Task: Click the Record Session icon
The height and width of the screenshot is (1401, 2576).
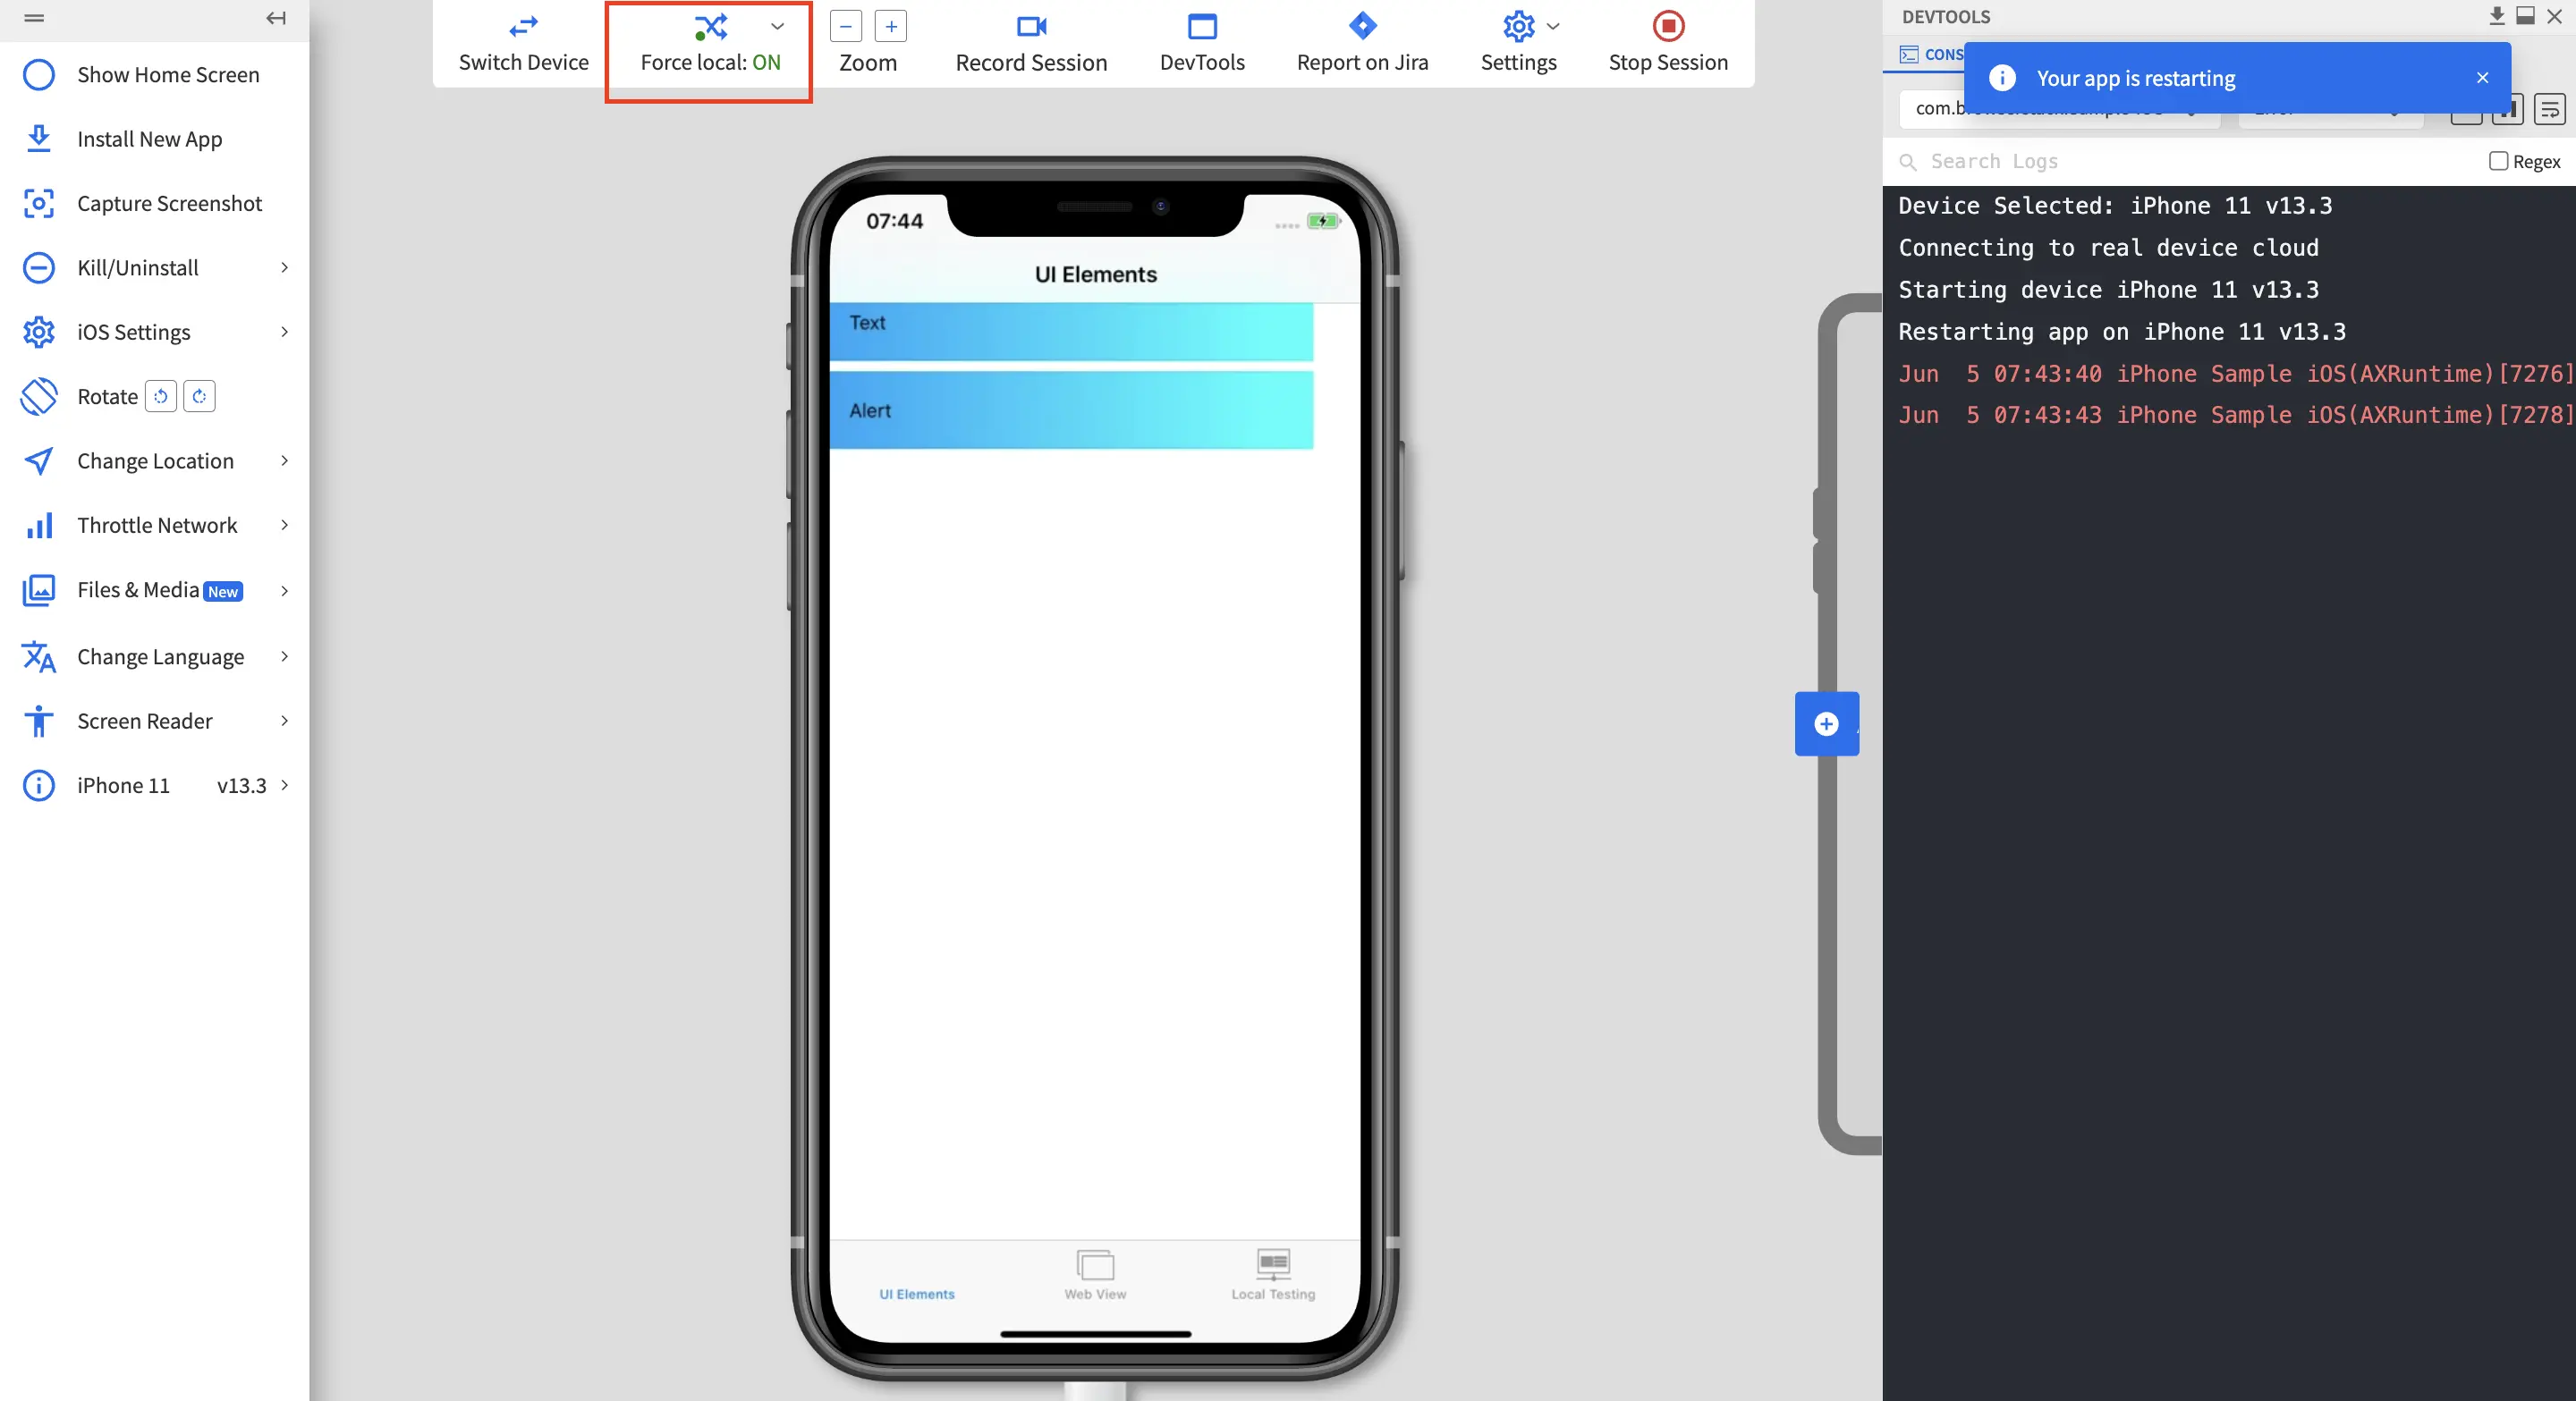Action: pos(1030,24)
